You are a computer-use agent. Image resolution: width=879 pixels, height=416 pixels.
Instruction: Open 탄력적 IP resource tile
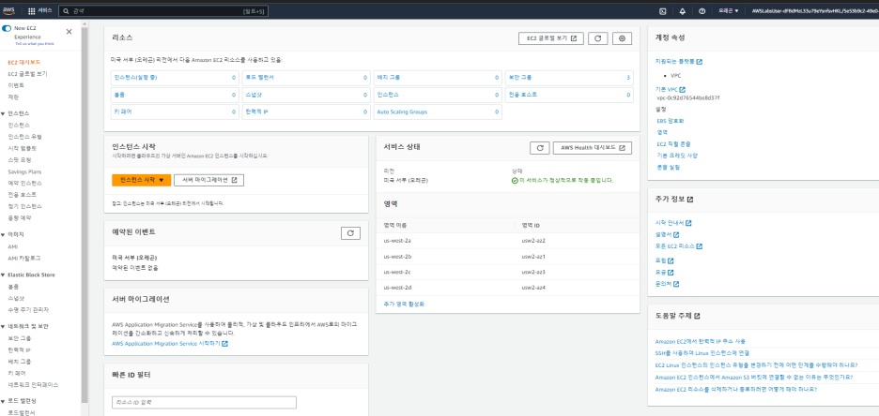(305, 111)
